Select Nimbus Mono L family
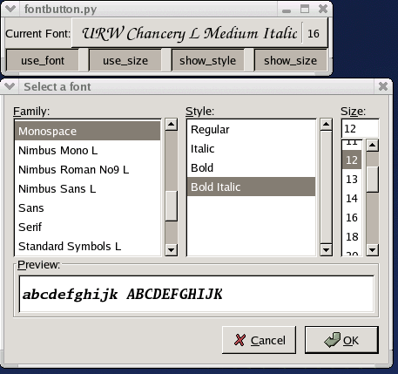Image resolution: width=398 pixels, height=374 pixels. tap(87, 150)
